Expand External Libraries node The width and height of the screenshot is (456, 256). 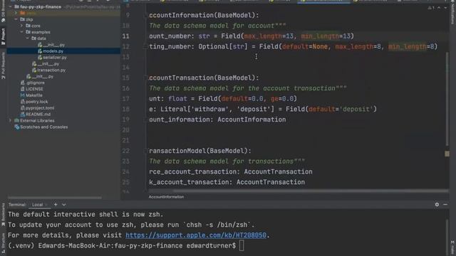point(10,120)
